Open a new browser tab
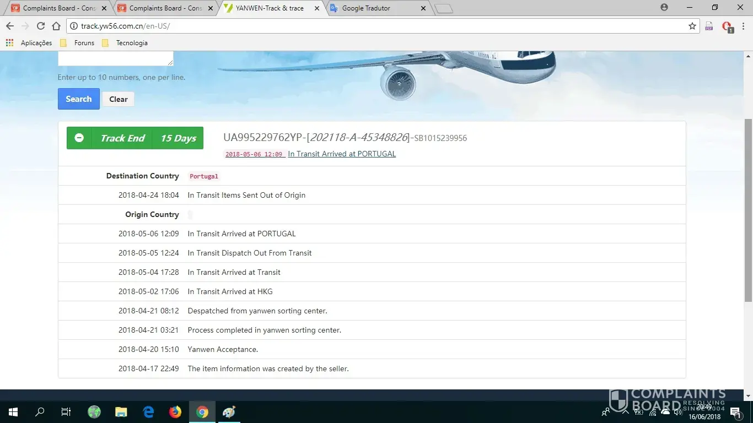The width and height of the screenshot is (753, 423). [443, 8]
